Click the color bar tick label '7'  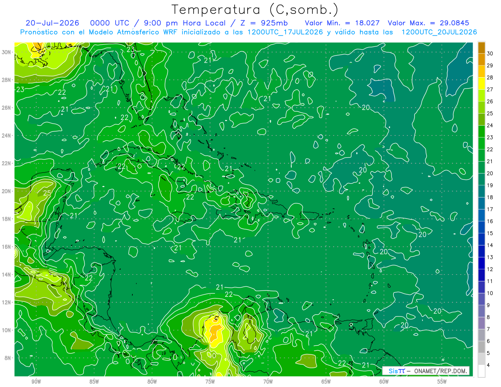(489, 329)
